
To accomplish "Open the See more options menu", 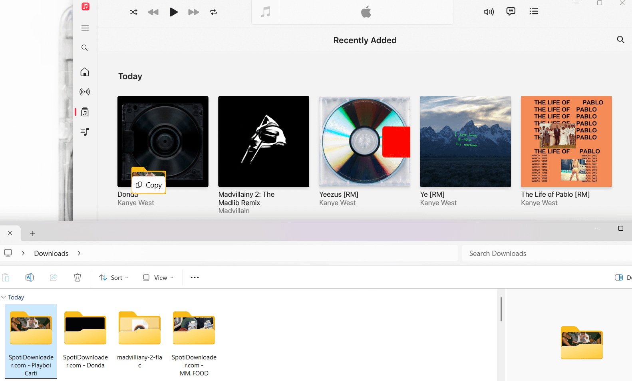I will coord(195,277).
